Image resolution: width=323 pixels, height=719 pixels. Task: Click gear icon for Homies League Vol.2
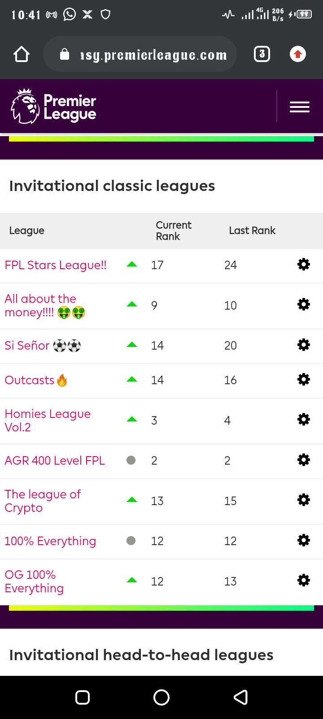tap(304, 420)
